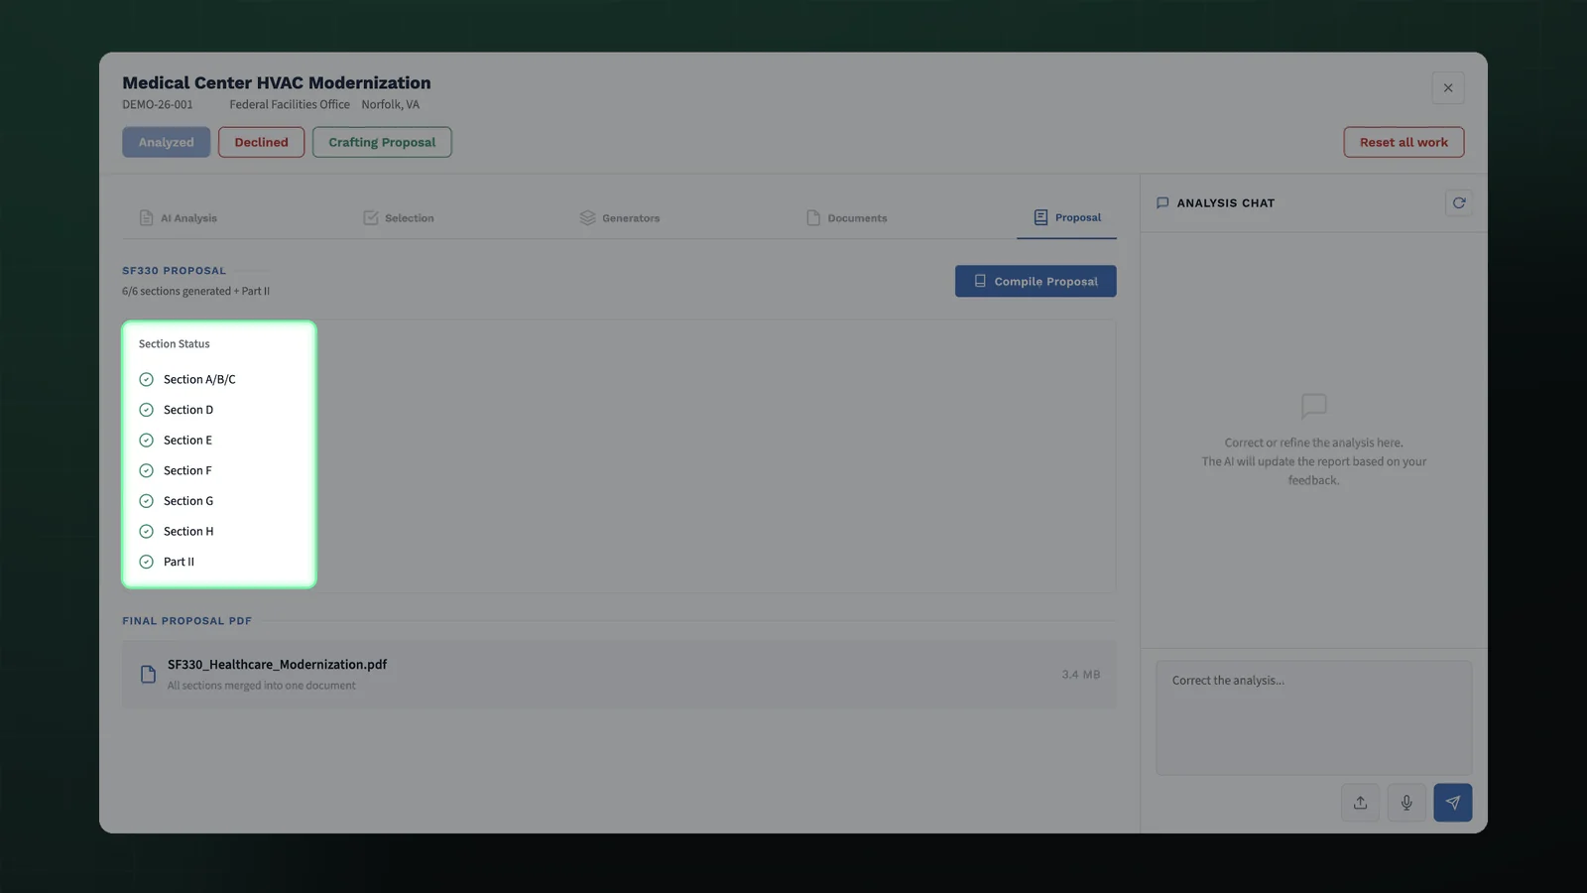Click the Correct the analysis text field
The height and width of the screenshot is (893, 1587).
(1313, 717)
